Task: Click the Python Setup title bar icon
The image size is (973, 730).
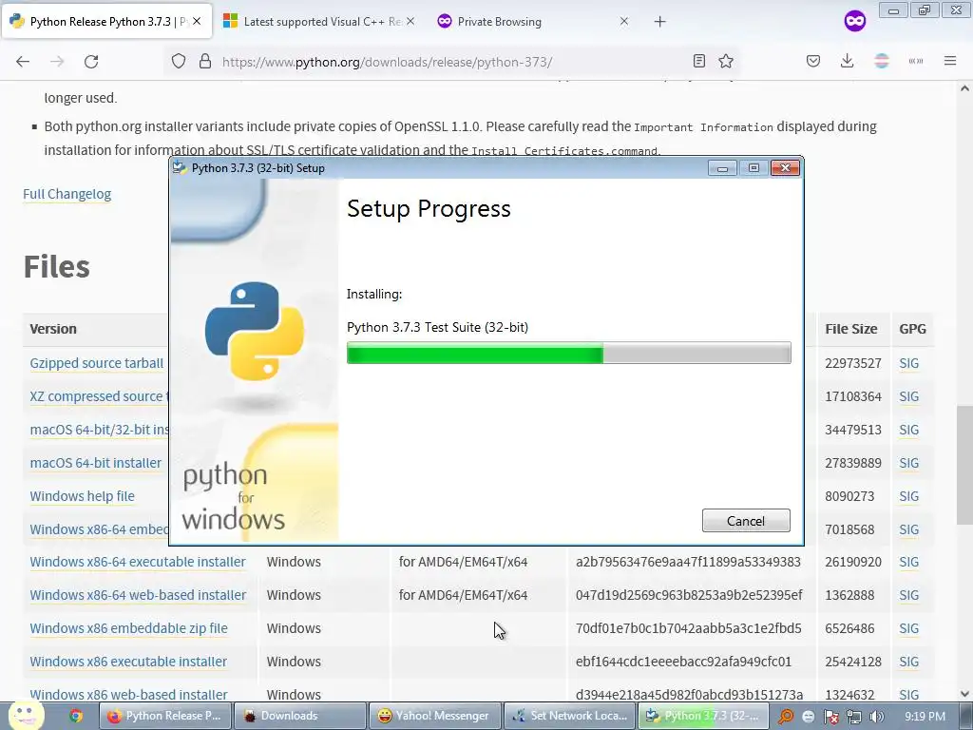Action: point(180,167)
